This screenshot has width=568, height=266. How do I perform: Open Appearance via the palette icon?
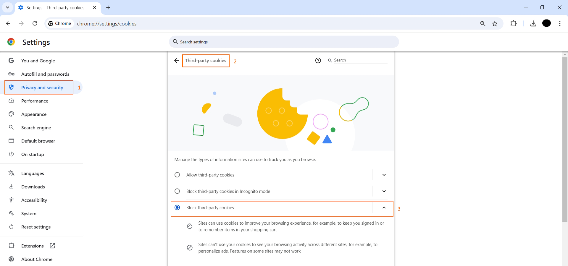pyautogui.click(x=11, y=114)
